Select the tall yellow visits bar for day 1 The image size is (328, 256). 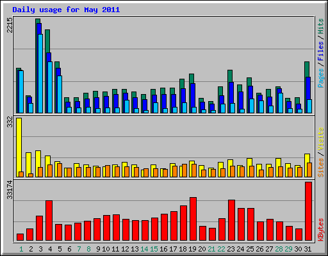tap(19, 145)
